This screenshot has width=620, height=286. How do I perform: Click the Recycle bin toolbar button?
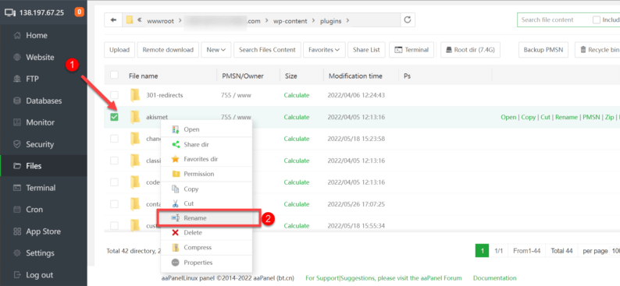click(x=597, y=50)
